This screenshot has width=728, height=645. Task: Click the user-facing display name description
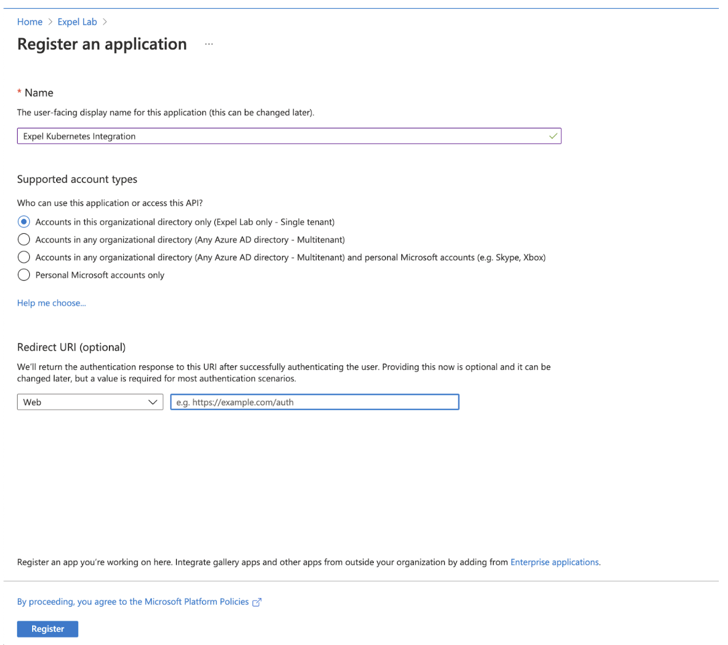click(166, 112)
